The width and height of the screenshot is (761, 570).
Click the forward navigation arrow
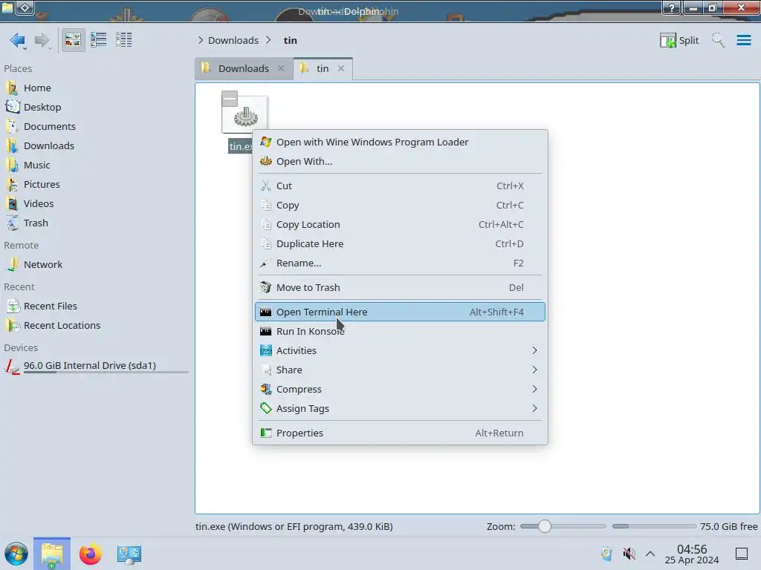(x=42, y=40)
